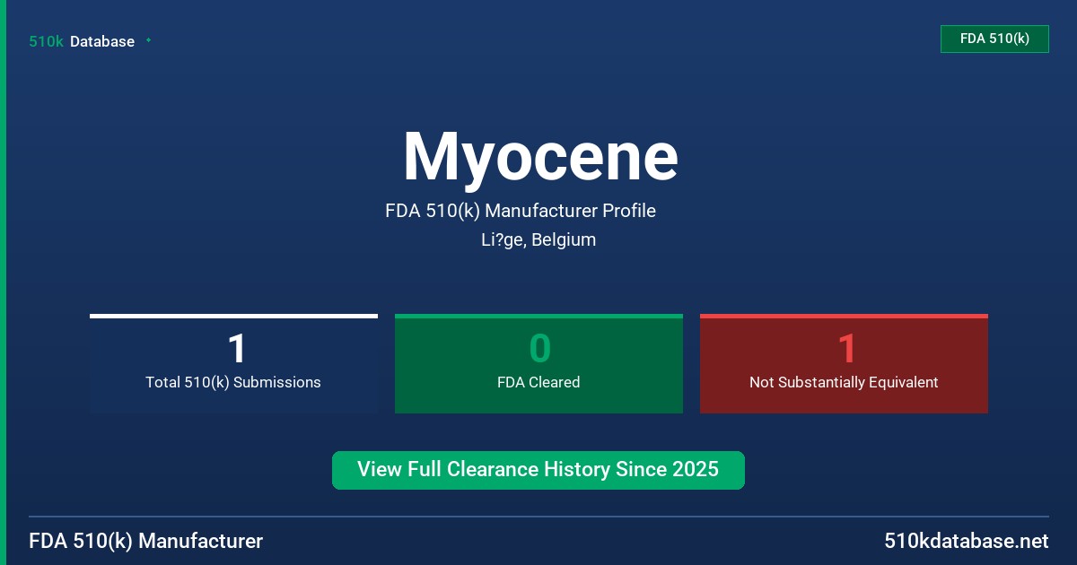
Task: Click the 'FDA Cleared' label text
Action: (x=538, y=382)
